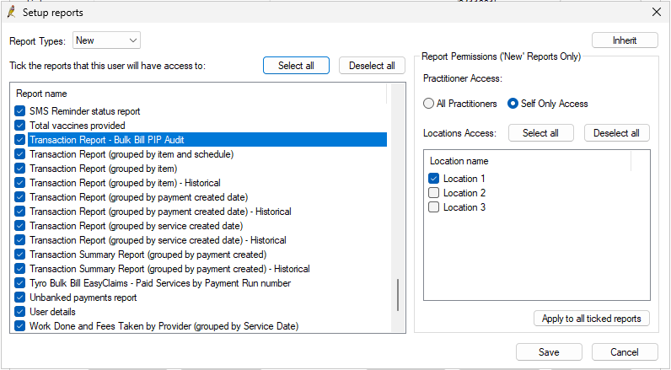Viewport: 671px width, 370px height.
Task: Save the report setup
Action: [x=549, y=351]
